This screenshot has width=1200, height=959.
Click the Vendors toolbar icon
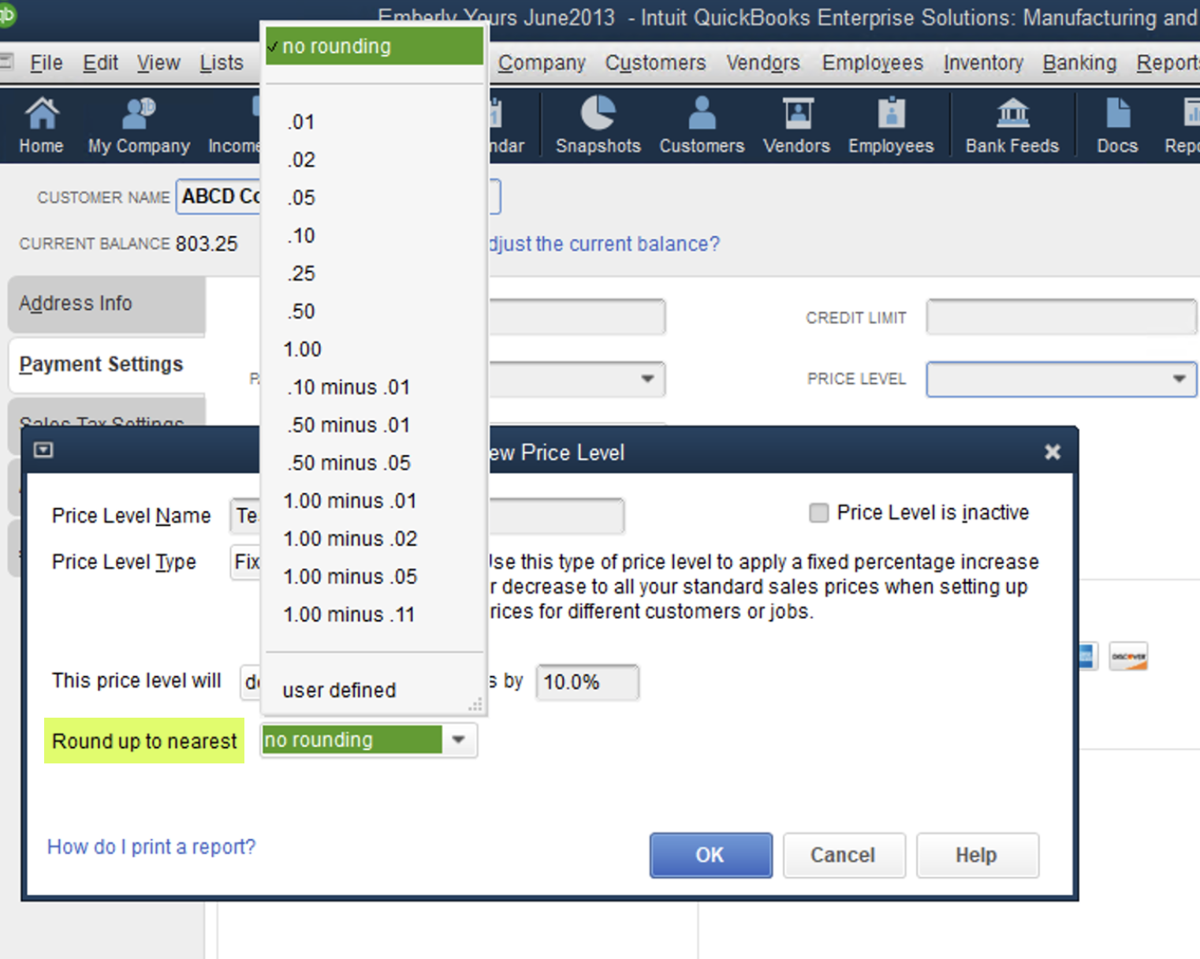(x=796, y=125)
